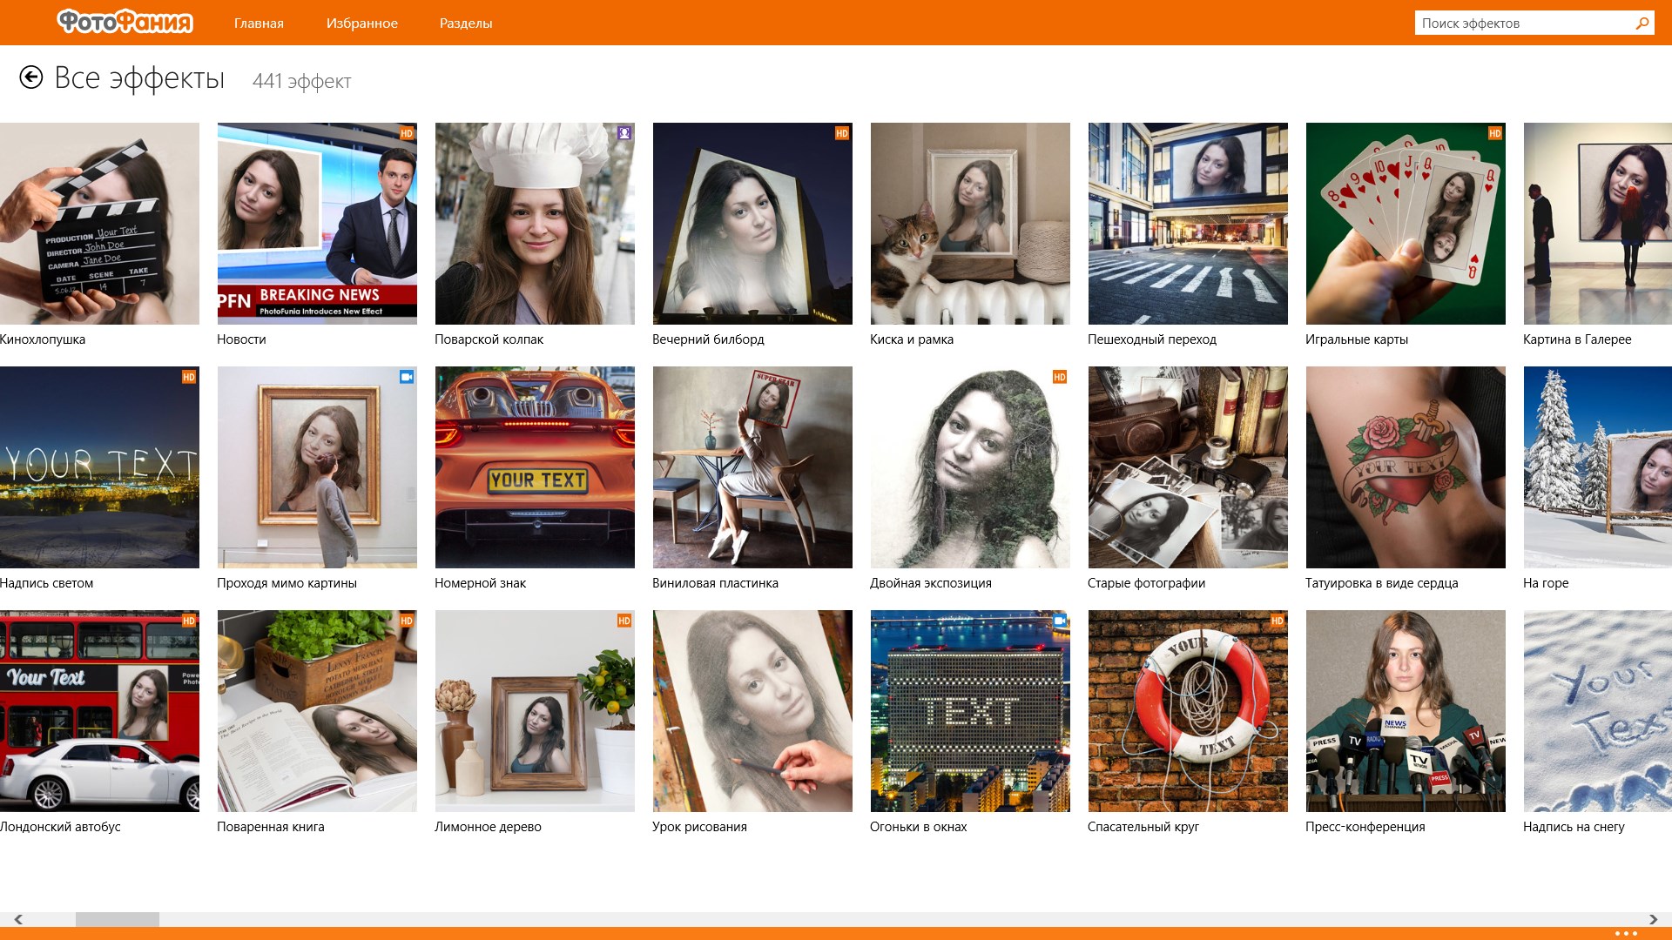This screenshot has width=1672, height=940.
Task: Click the Поварской колпак effect icon
Action: coord(534,223)
